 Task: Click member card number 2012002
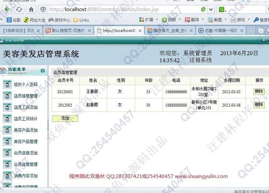coord(65,105)
